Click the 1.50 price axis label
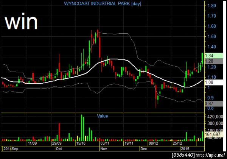The height and width of the screenshot is (159, 227). [x=211, y=36]
